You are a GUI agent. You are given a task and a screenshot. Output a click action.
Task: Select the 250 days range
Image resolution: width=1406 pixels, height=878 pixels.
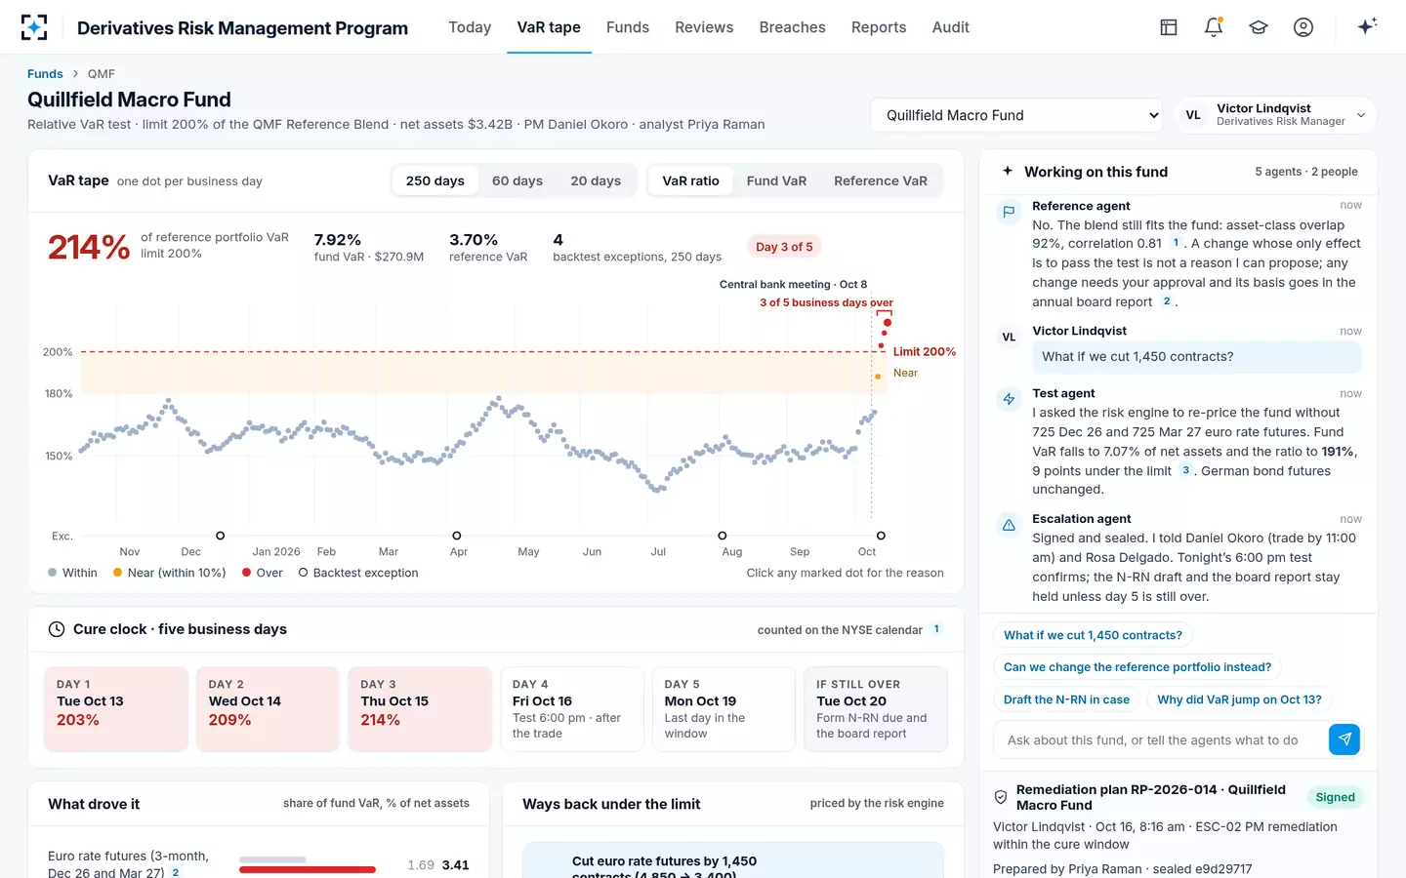point(434,180)
